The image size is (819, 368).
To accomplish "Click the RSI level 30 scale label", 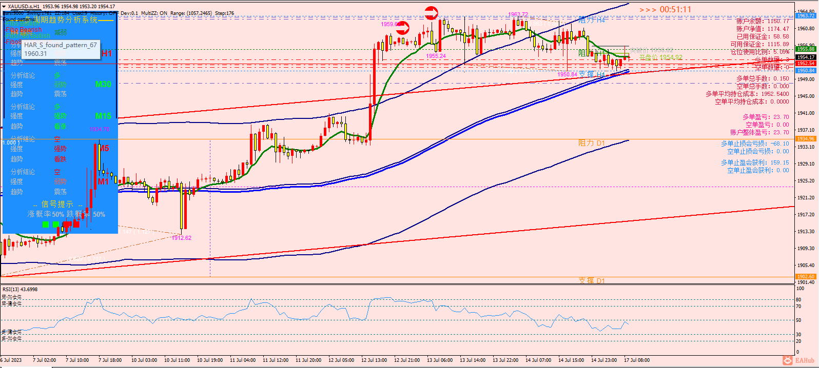I will [x=798, y=334].
